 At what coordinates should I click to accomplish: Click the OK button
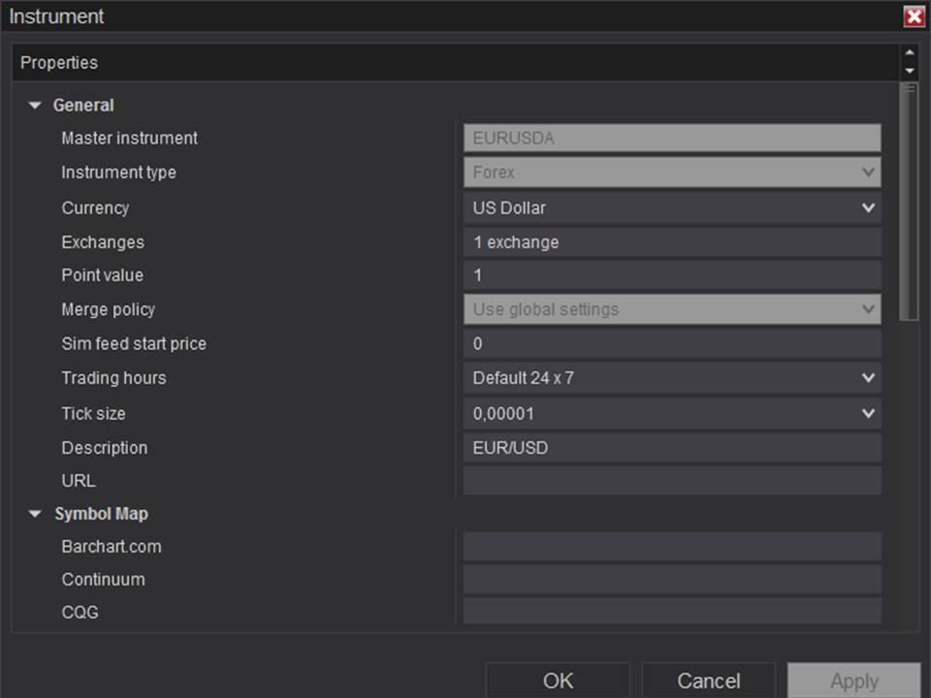point(558,681)
